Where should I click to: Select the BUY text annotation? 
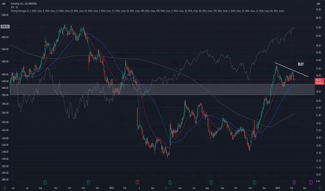(301, 64)
